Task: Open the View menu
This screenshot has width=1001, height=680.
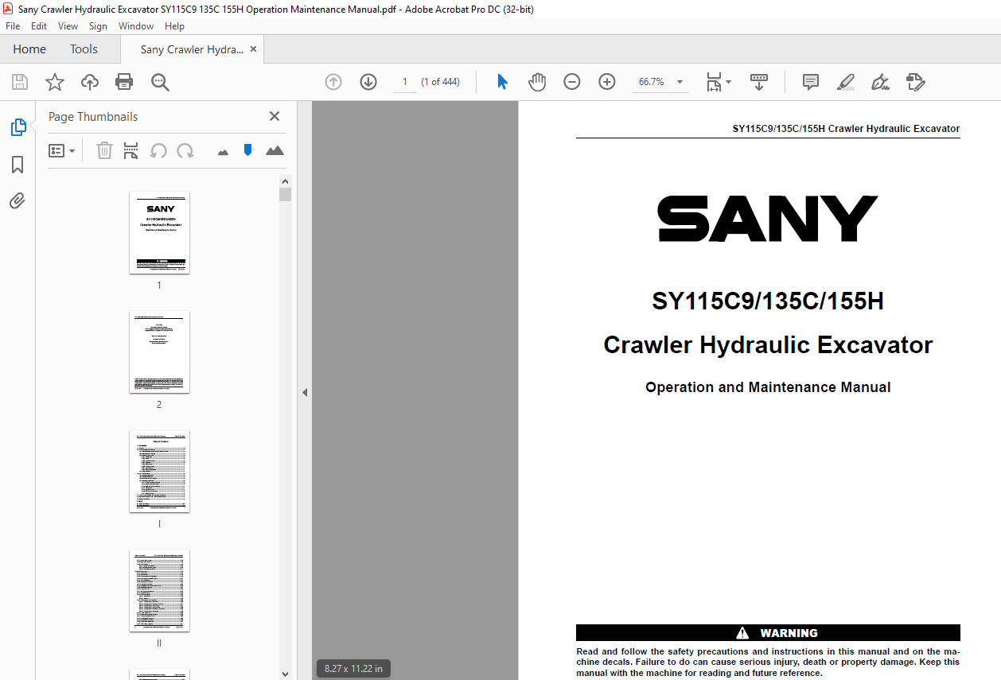Action: pyautogui.click(x=68, y=26)
